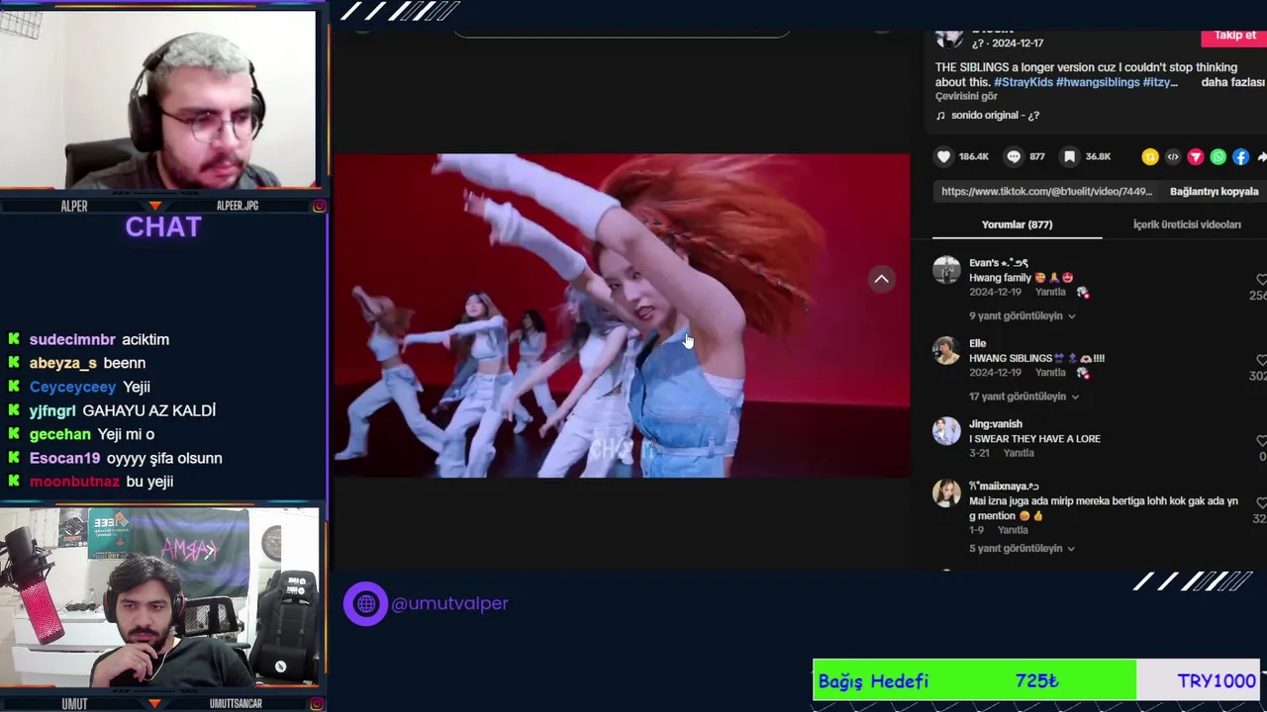Click username gecehan in chat
Screen dimensions: 1267x712
pos(60,434)
